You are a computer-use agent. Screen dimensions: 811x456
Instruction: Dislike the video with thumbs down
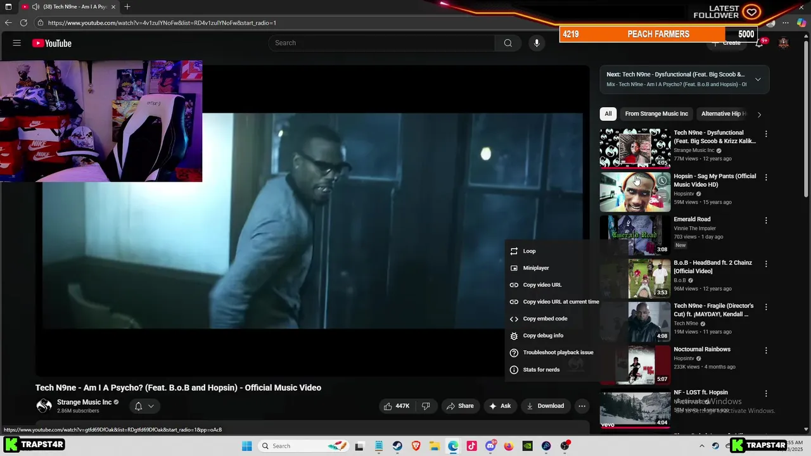tap(426, 406)
